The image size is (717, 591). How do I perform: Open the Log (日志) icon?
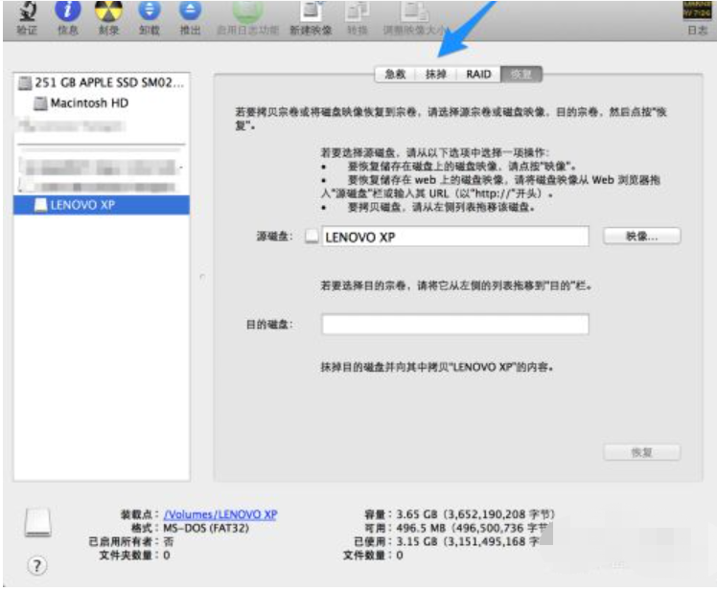697,11
